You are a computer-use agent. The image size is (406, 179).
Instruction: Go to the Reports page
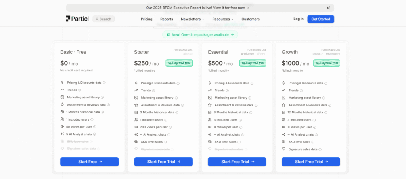(167, 19)
